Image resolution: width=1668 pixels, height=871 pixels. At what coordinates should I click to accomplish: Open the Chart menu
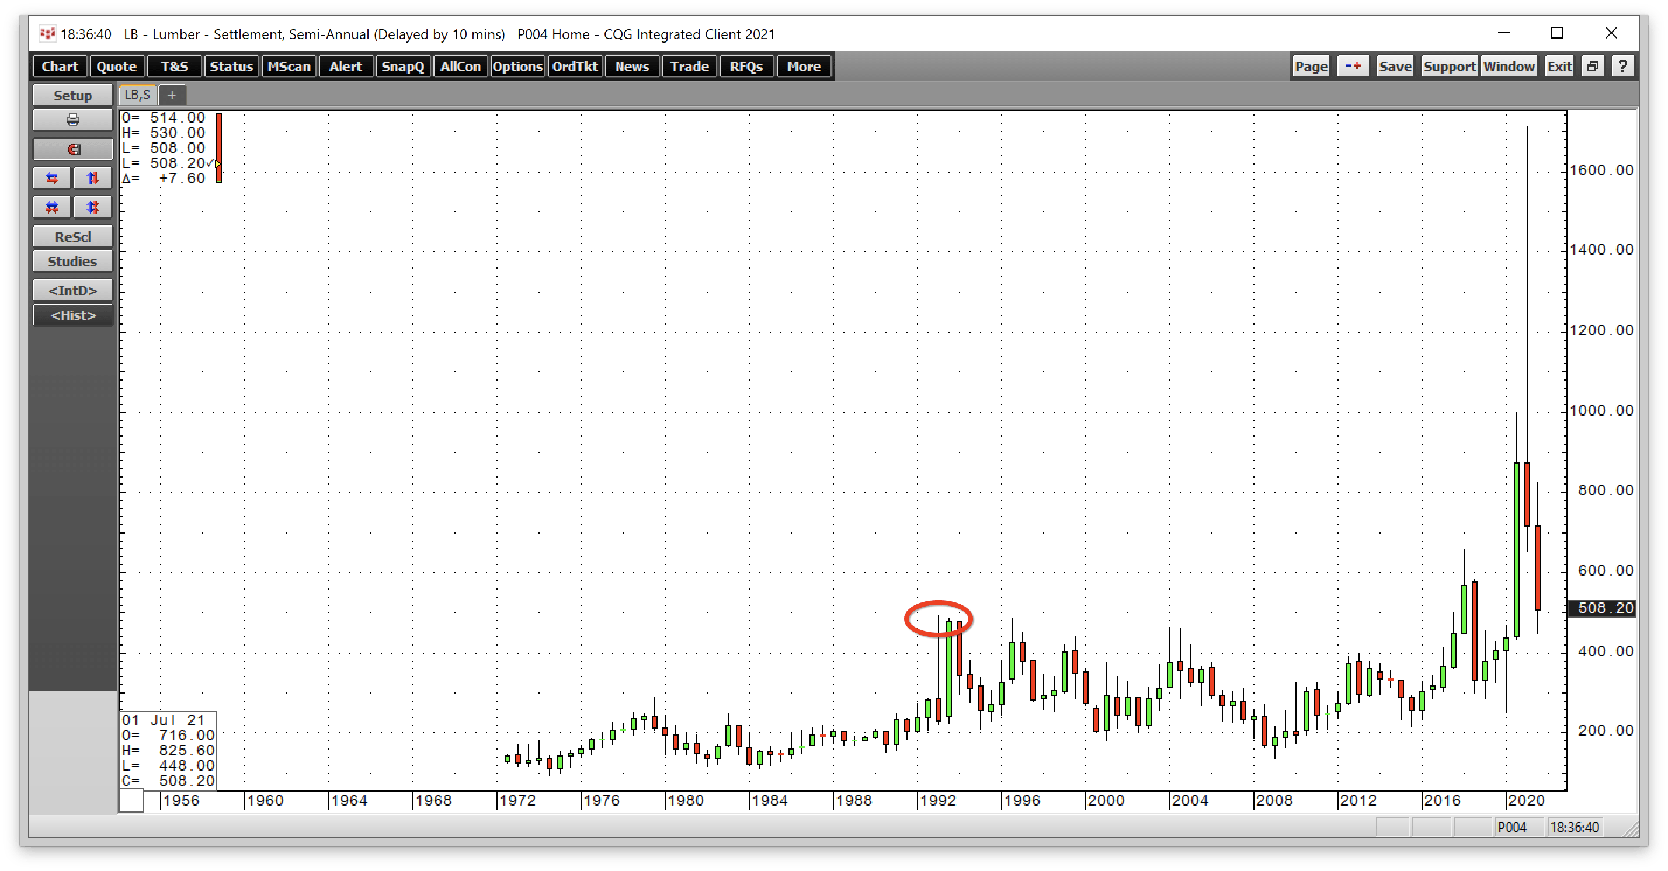pos(60,66)
